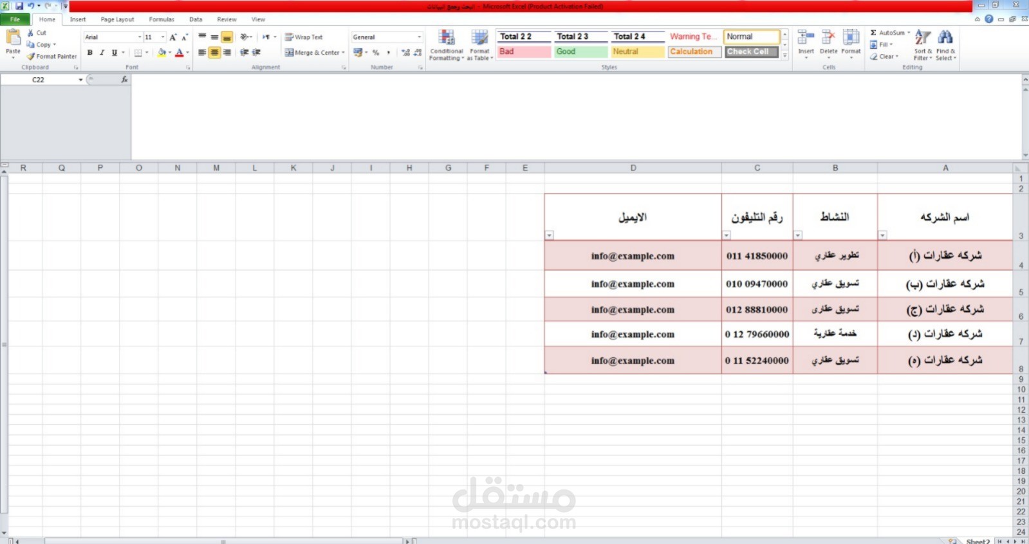Open the General number format dropdown
The height and width of the screenshot is (544, 1029).
pyautogui.click(x=420, y=37)
